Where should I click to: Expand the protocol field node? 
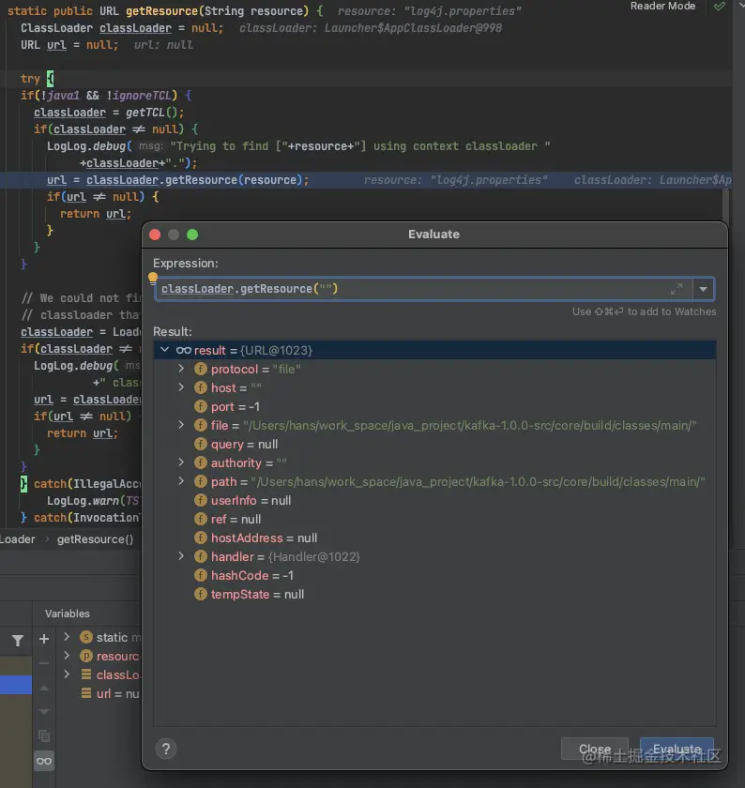pyautogui.click(x=181, y=369)
